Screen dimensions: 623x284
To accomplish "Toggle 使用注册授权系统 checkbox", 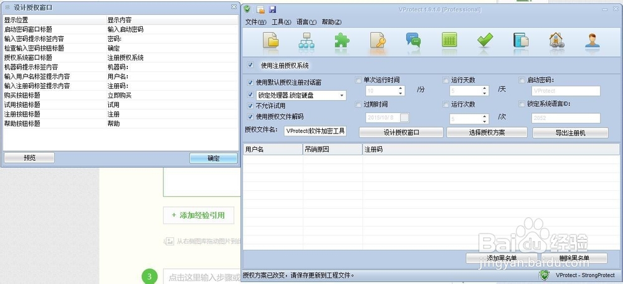I will (x=250, y=65).
